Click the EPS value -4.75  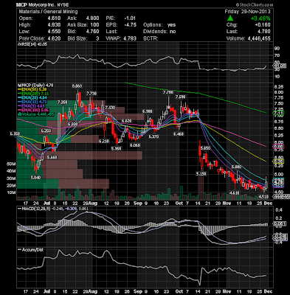pos(130,25)
